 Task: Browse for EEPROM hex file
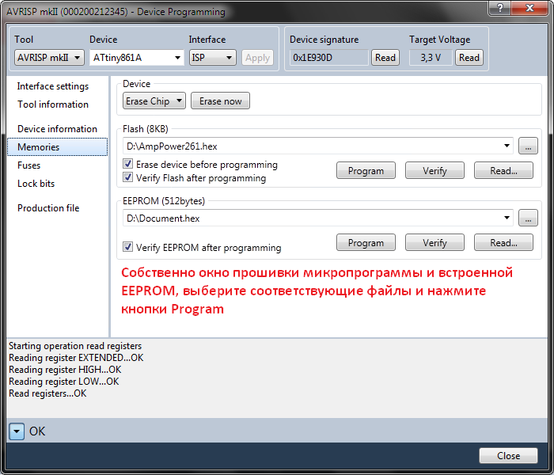(x=528, y=218)
